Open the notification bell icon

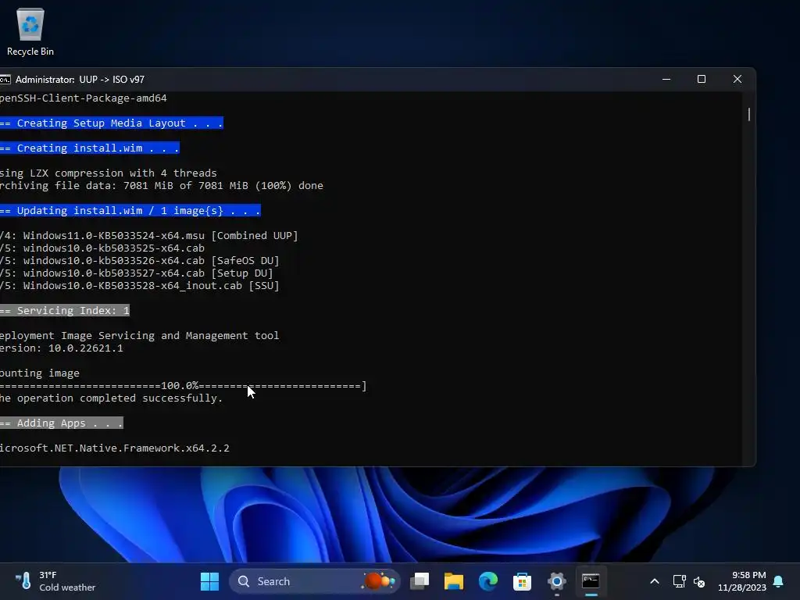tap(779, 581)
